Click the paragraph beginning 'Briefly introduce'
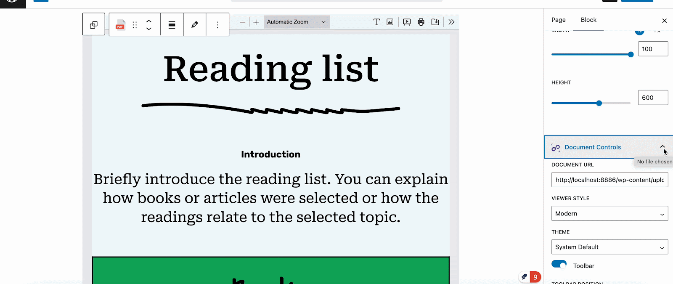 [x=271, y=198]
